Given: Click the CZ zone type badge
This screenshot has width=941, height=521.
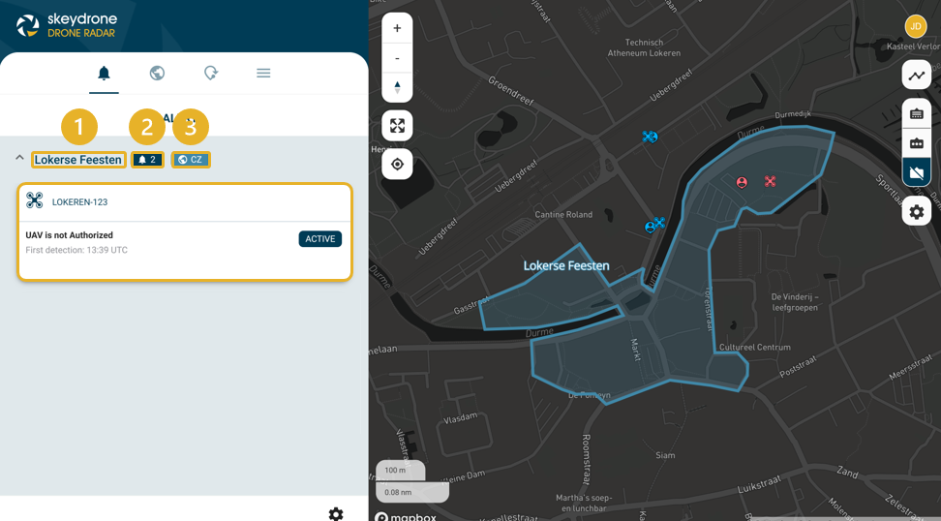Looking at the screenshot, I should 191,160.
